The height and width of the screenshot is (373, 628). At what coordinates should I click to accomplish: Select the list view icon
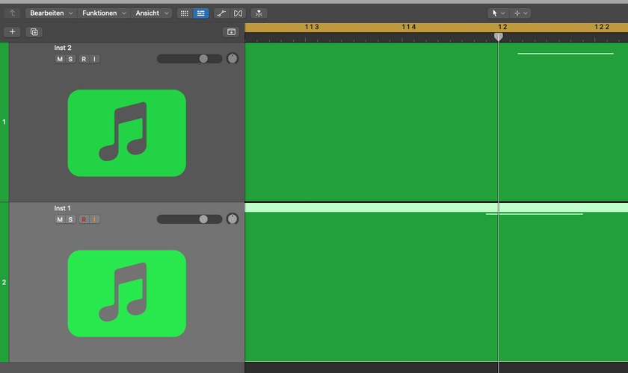pos(200,13)
